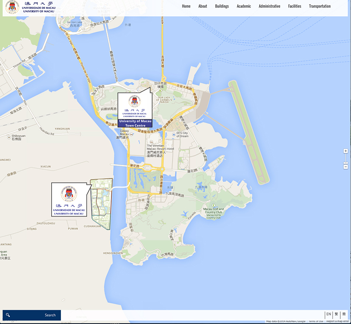
Task: Click the Shiboyuan location pin icon
Action: click(x=9, y=138)
